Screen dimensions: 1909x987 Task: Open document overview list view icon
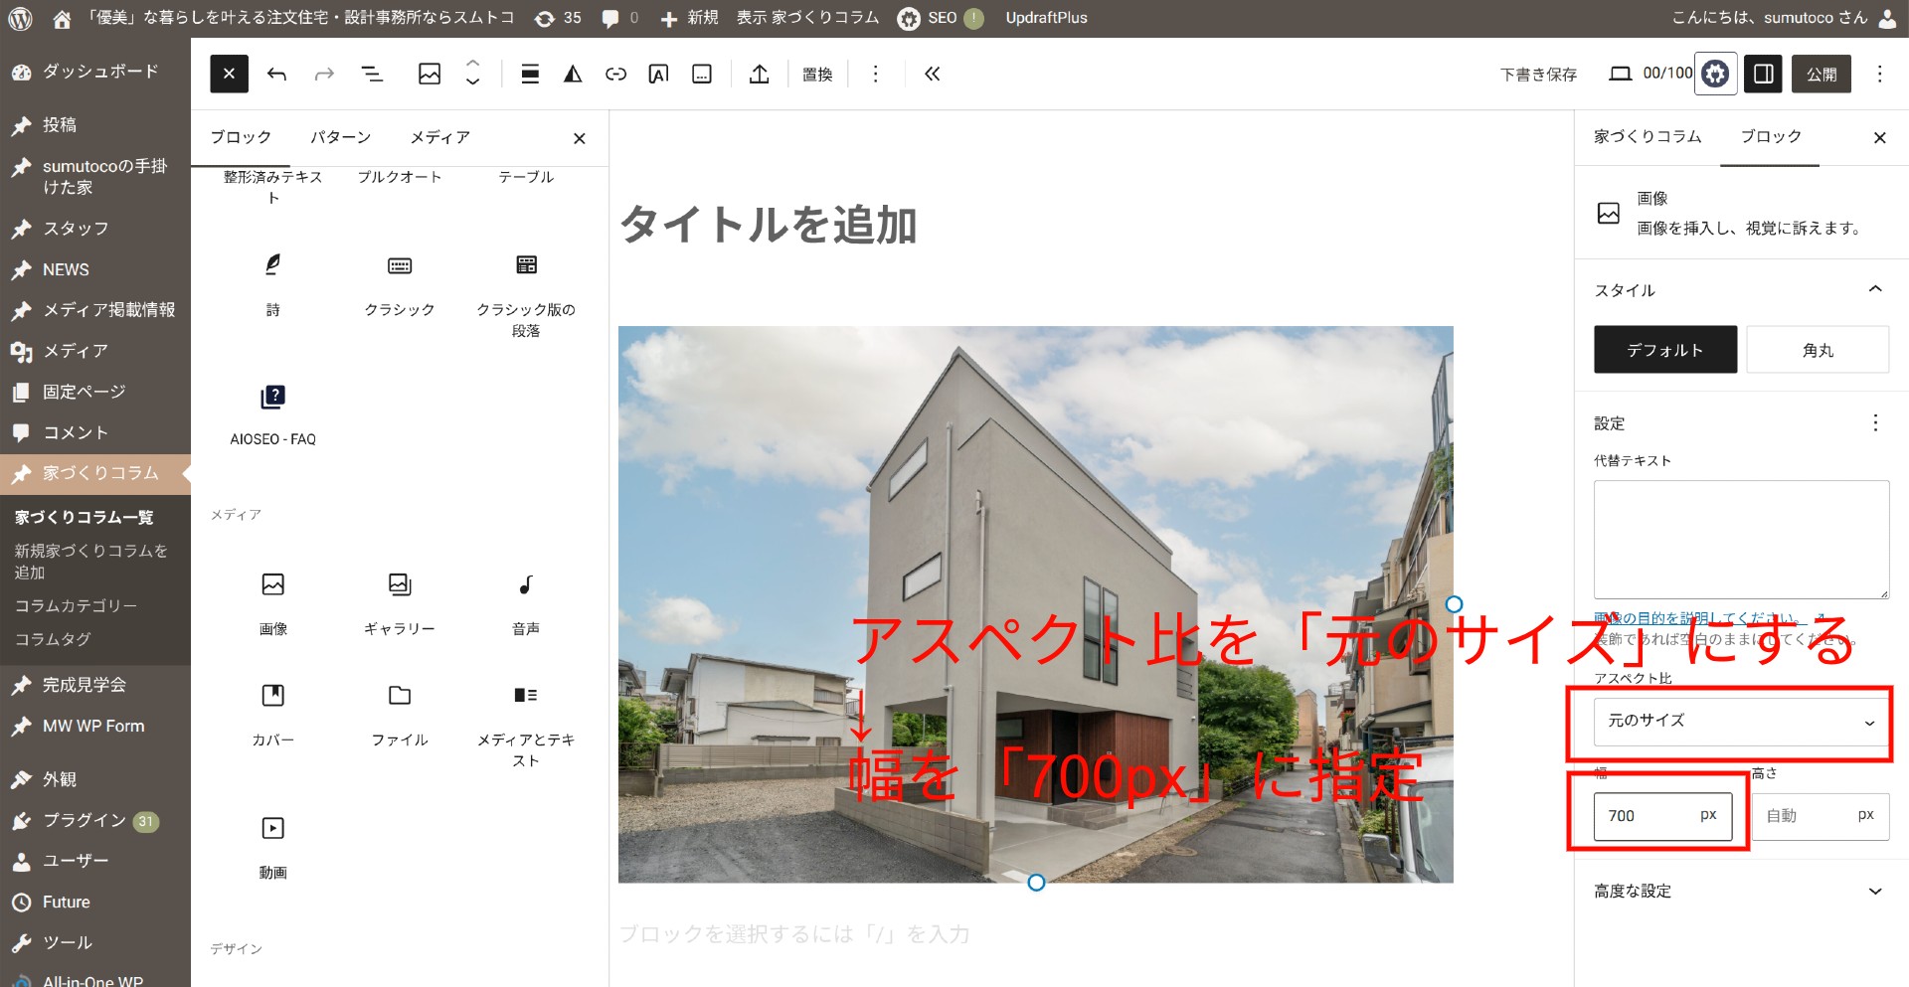372,74
